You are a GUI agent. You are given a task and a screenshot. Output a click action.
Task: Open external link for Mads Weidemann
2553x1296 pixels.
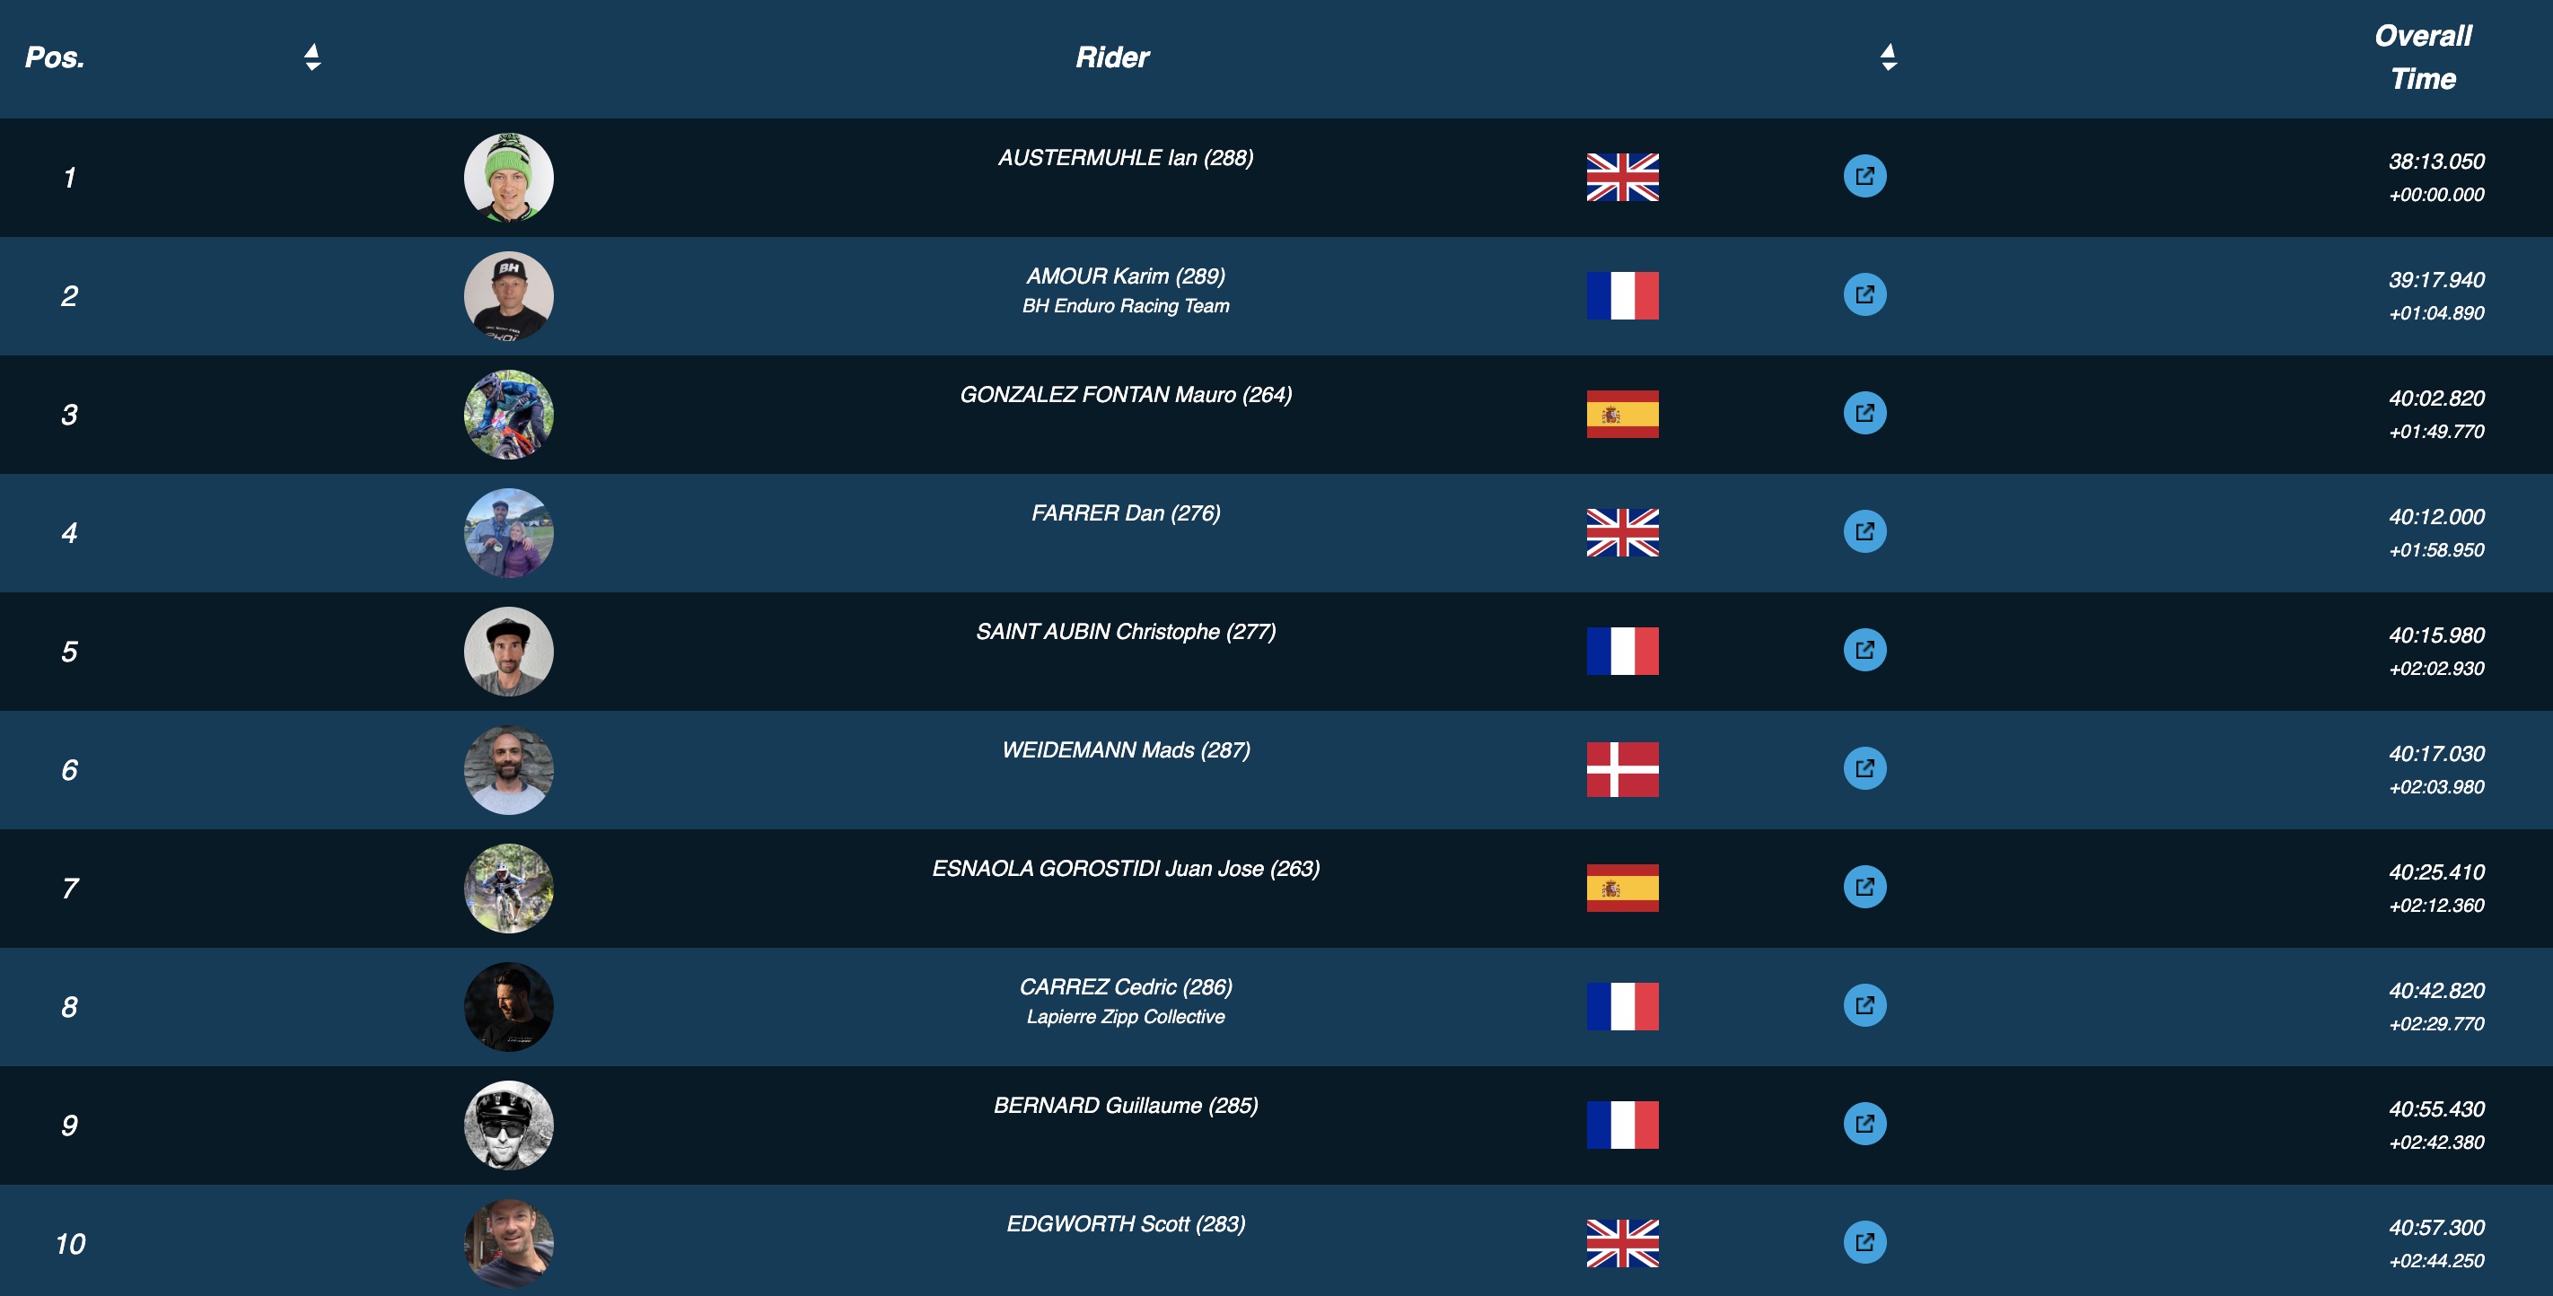tap(1864, 768)
